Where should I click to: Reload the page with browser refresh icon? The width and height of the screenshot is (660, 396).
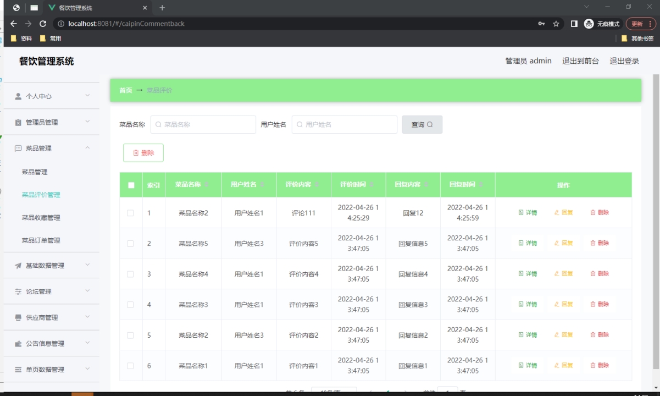pos(43,24)
